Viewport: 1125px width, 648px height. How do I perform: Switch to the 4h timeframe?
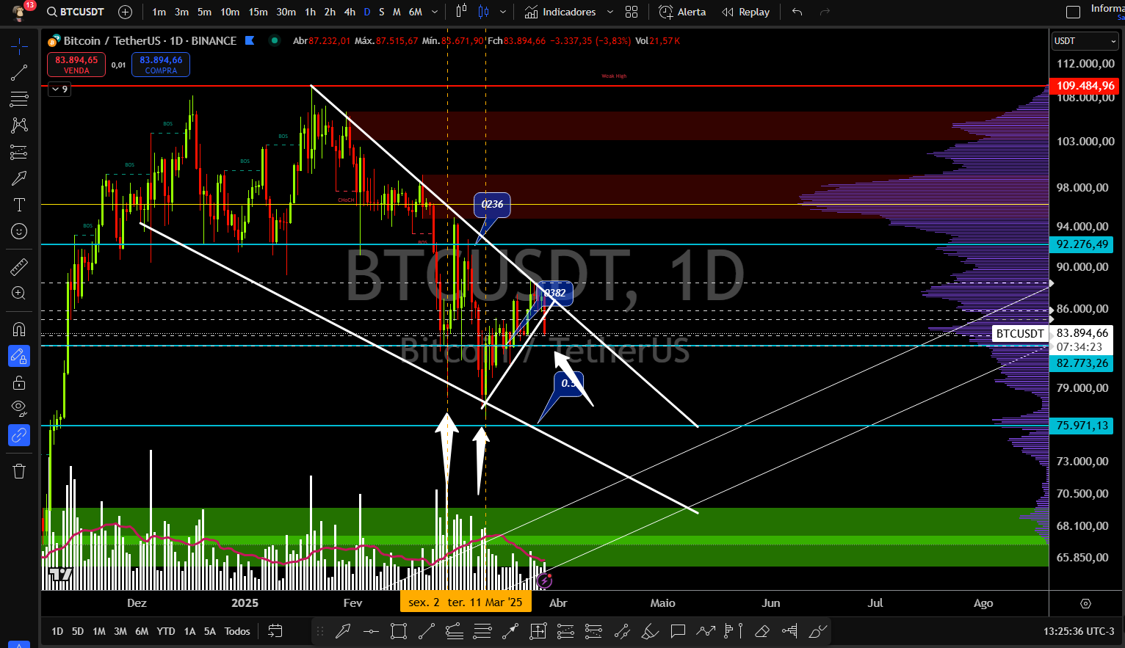350,12
